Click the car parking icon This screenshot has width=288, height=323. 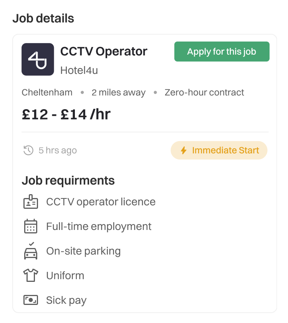[x=31, y=251]
